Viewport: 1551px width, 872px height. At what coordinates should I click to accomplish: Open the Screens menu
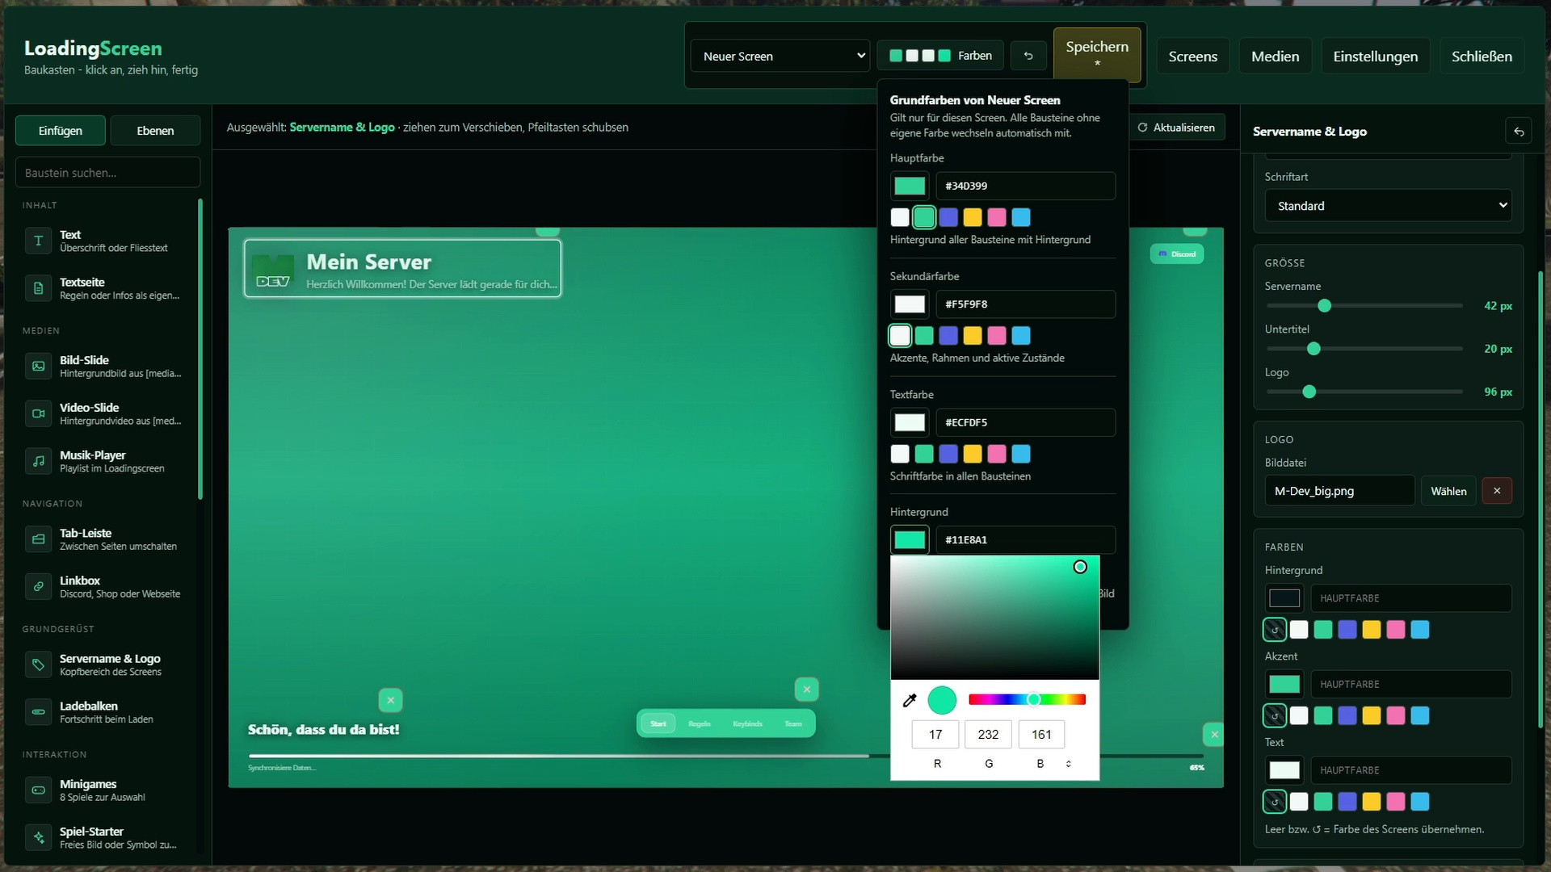(x=1192, y=57)
